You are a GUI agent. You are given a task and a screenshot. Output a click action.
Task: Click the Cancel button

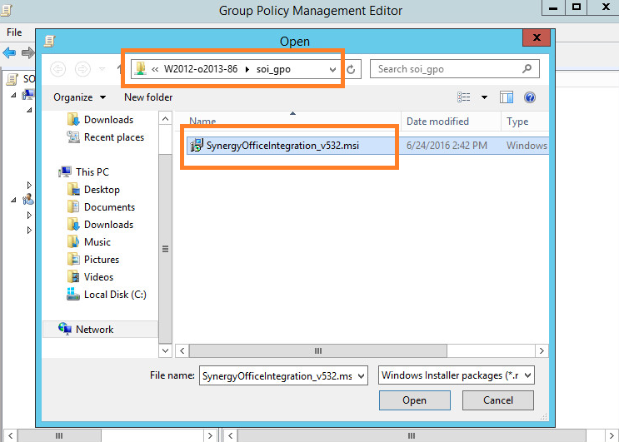(x=498, y=400)
